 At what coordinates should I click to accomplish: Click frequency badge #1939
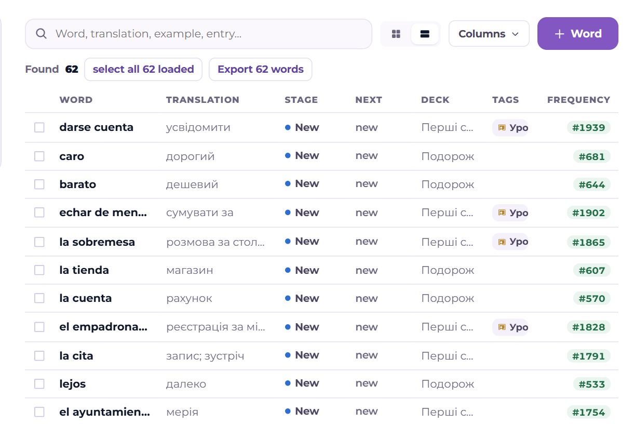coord(588,128)
